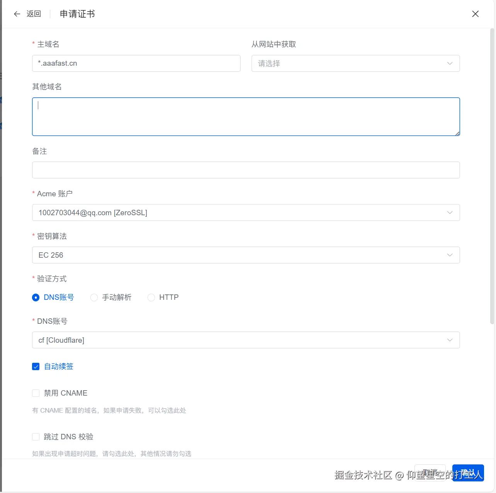Select the DNS账号 radio button
The image size is (496, 493).
[x=36, y=297]
